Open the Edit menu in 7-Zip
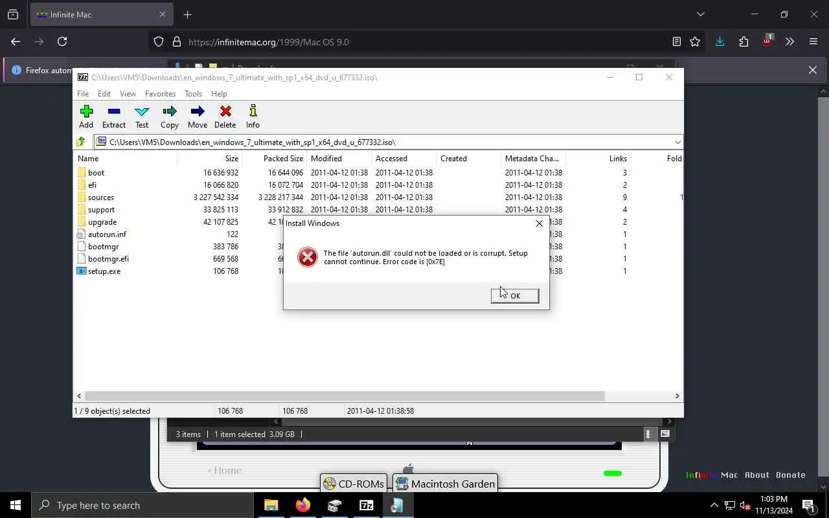Viewport: 829px width, 518px height. [x=104, y=94]
